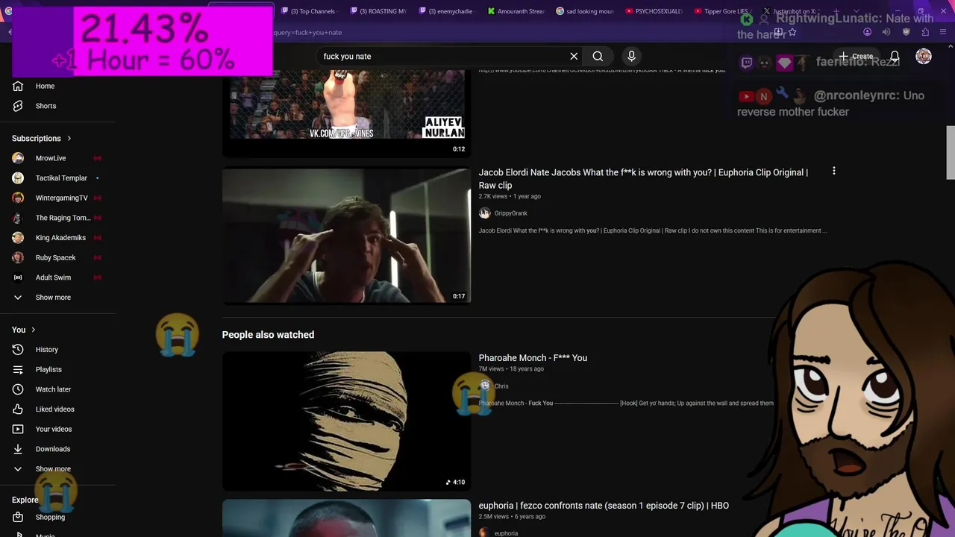955x537 pixels.
Task: Open the browser hamburger menu
Action: pyautogui.click(x=945, y=32)
